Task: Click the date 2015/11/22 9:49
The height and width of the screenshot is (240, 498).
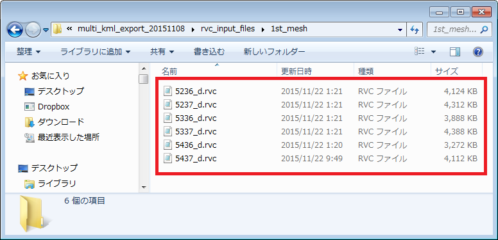Action: click(x=312, y=158)
